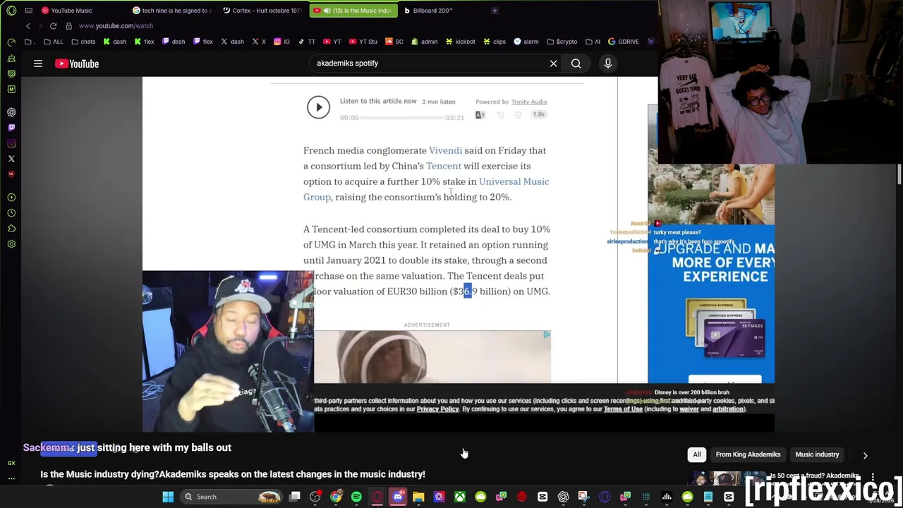Open Twitch in the Opera sidebar

(11, 128)
